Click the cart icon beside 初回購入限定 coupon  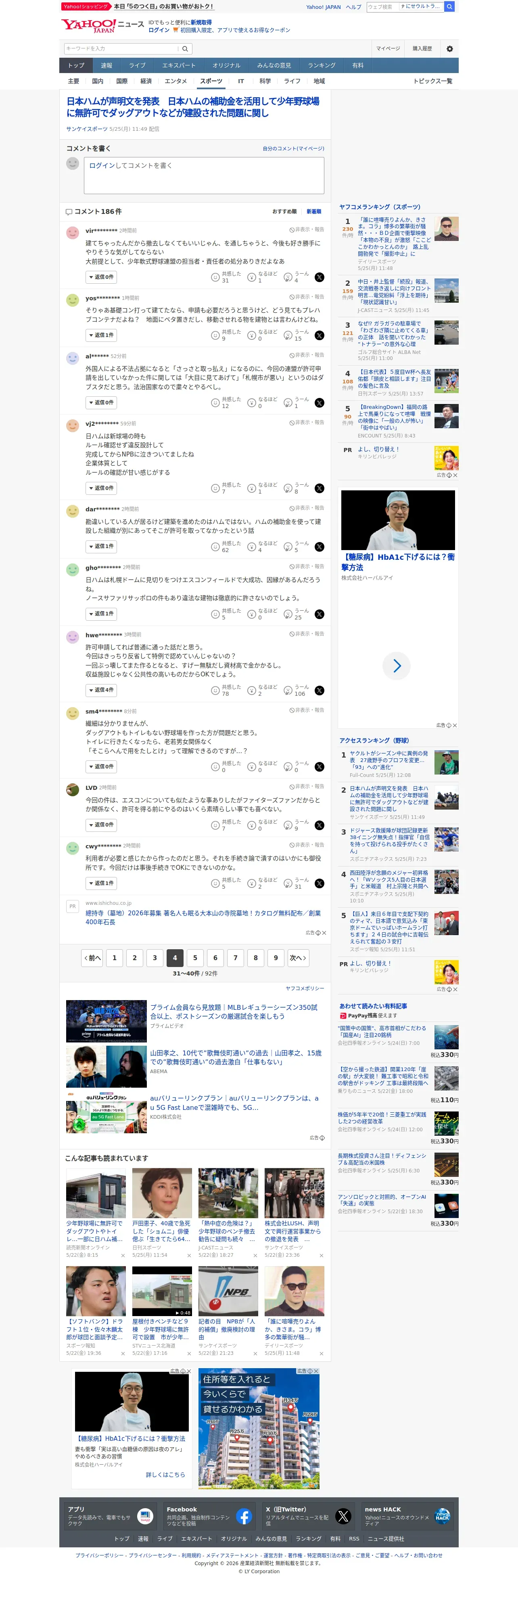[175, 30]
